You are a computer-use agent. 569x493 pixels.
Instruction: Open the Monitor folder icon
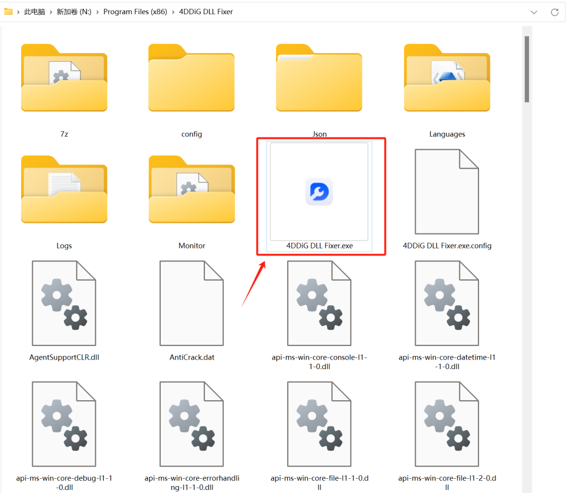coord(192,189)
